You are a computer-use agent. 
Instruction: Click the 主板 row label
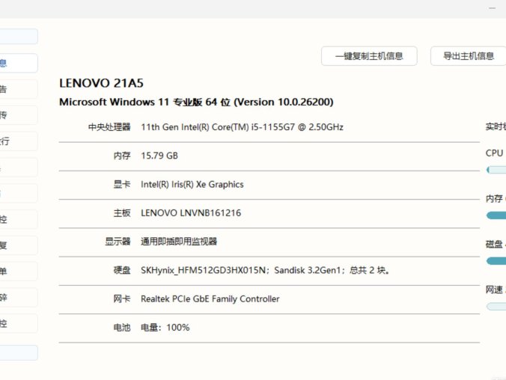[122, 213]
